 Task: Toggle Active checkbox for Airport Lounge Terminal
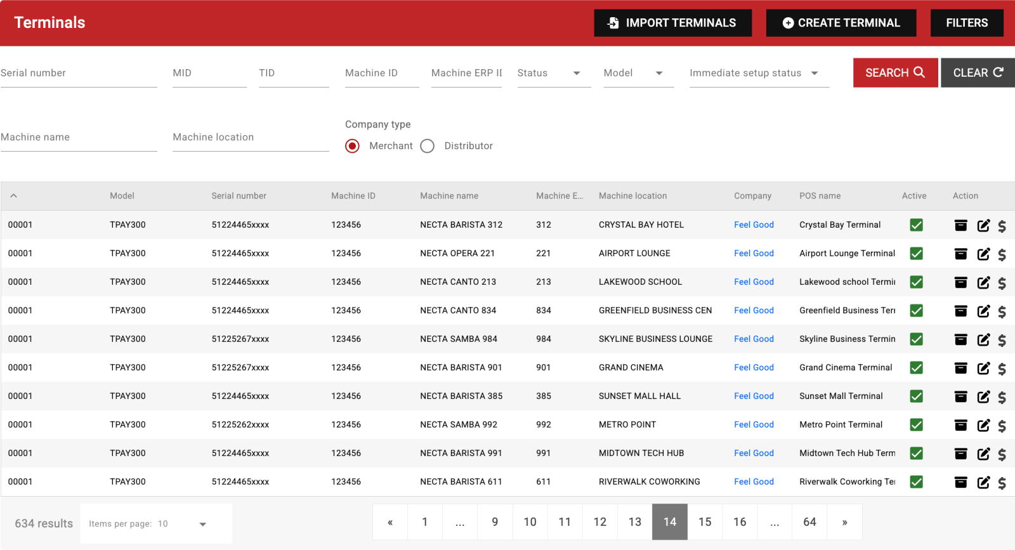(x=916, y=254)
